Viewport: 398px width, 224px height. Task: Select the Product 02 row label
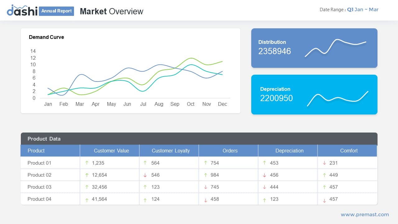(39, 175)
